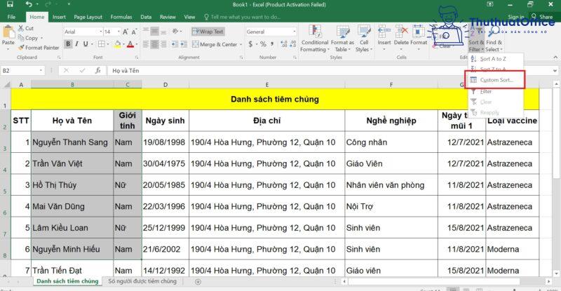
Task: Click Decrease Indent icon
Action: pos(175,44)
